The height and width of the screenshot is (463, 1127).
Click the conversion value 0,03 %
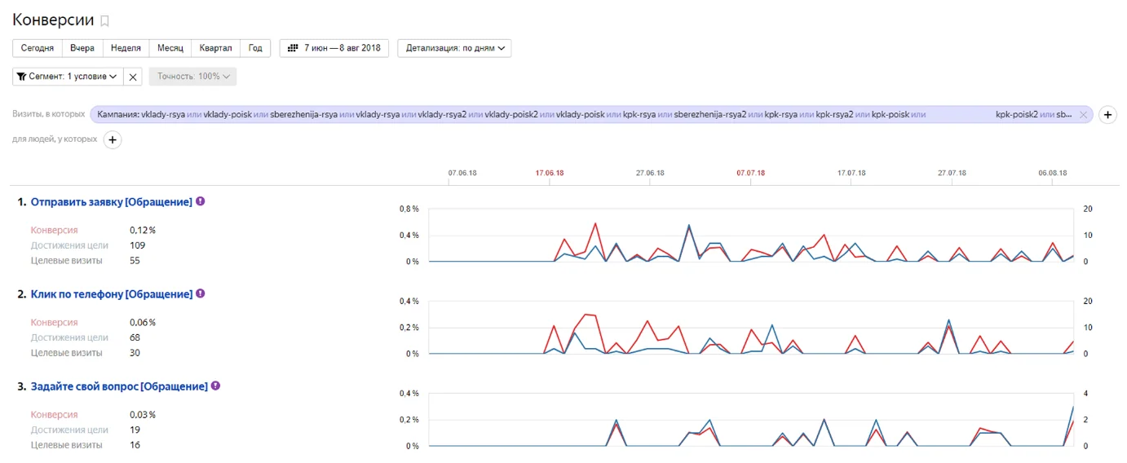coord(143,414)
